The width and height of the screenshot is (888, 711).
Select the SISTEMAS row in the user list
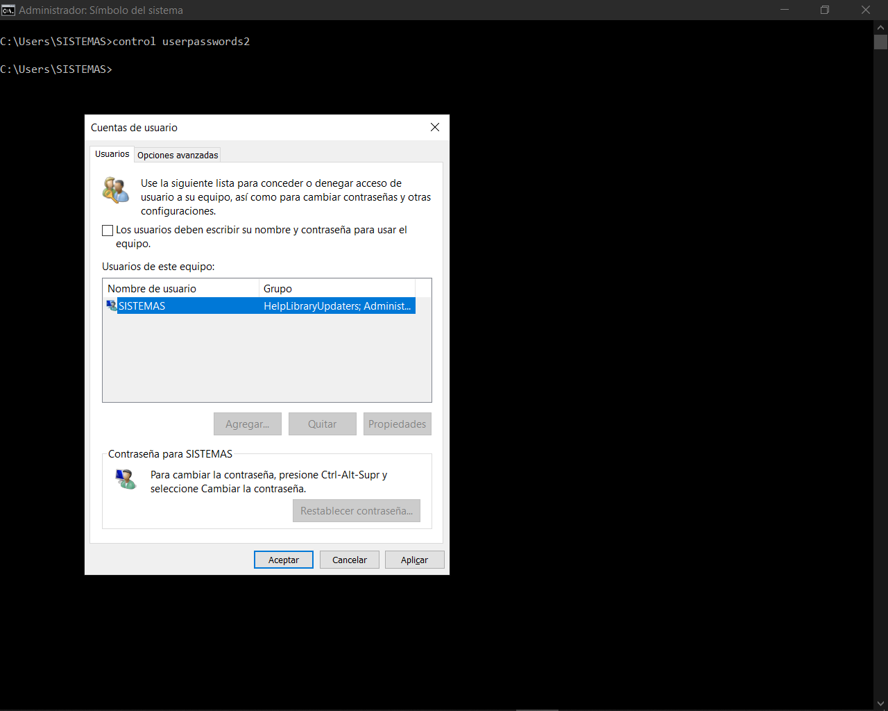point(208,306)
